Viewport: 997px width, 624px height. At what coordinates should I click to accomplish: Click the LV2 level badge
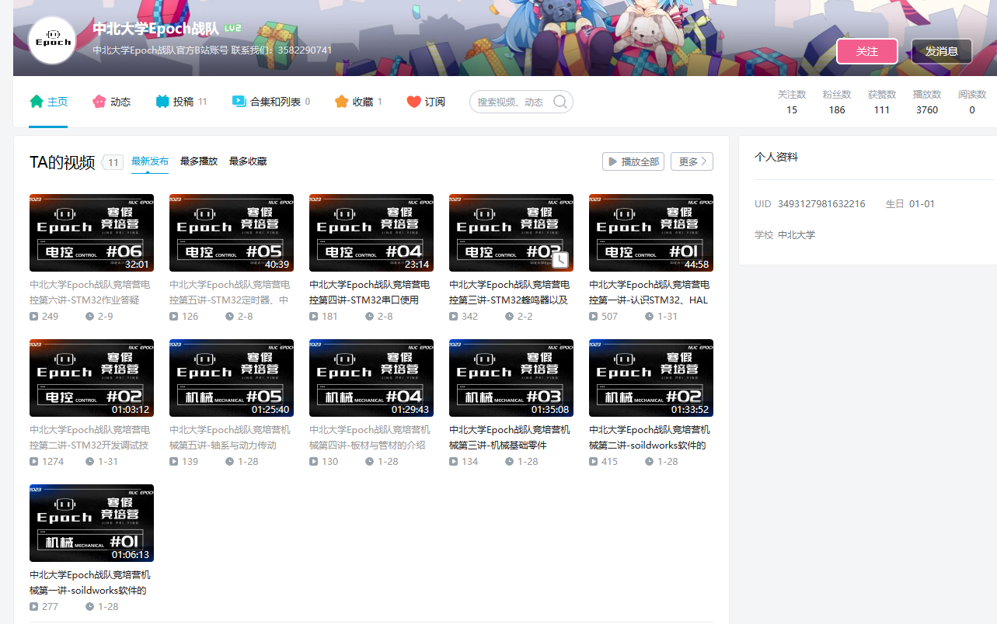(x=232, y=29)
